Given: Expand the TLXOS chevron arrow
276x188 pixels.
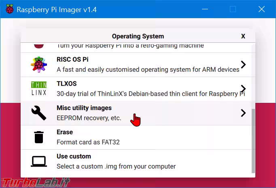Looking at the screenshot, I should pos(243,89).
